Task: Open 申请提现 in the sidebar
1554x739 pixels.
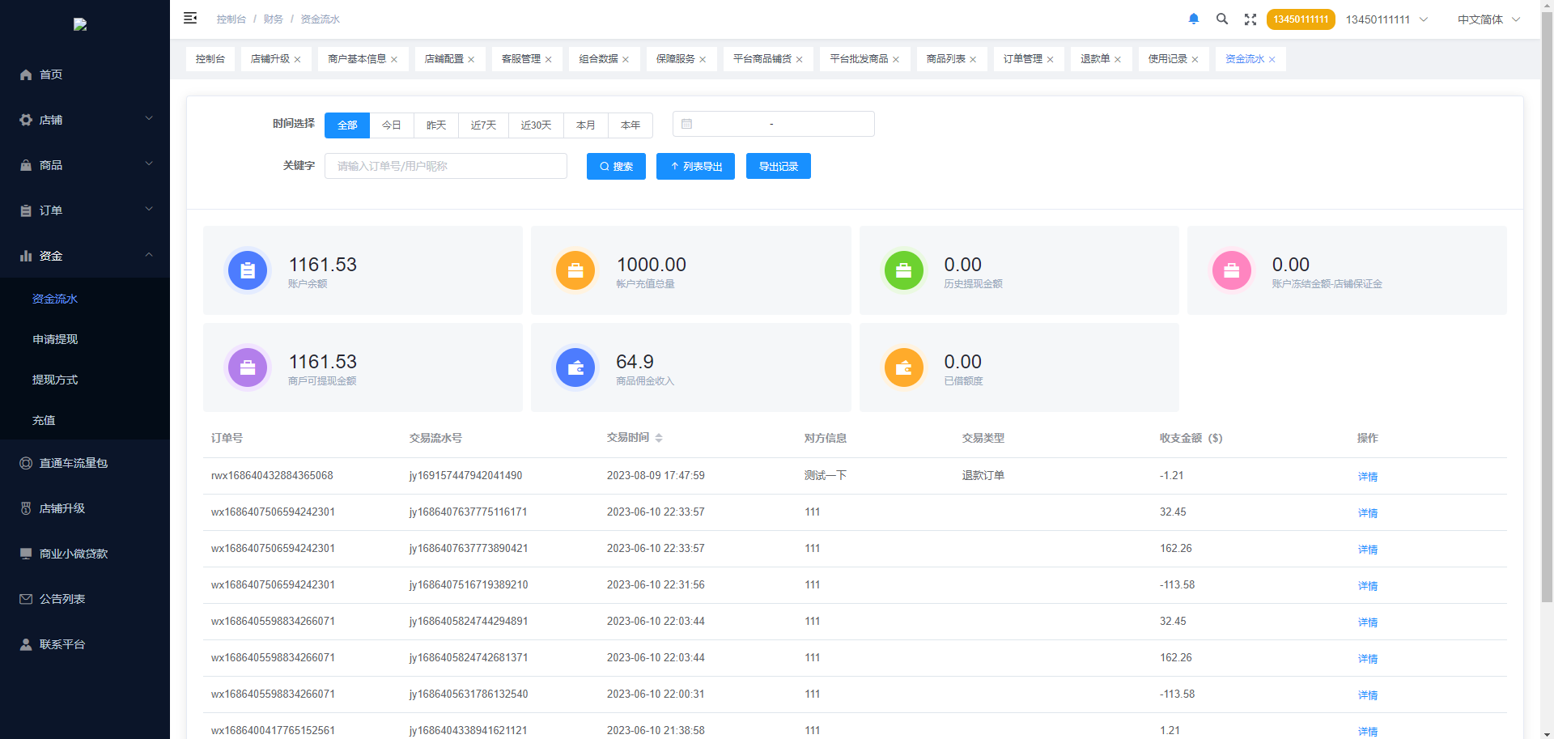Action: click(x=55, y=339)
